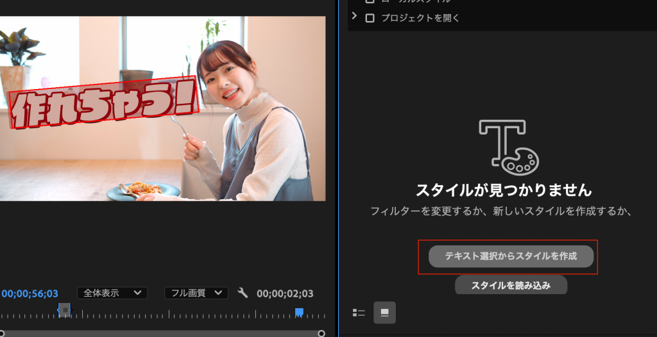Screen dimensions: 657x337
Task: Click the スタイルを読み込み button
Action: 511,285
